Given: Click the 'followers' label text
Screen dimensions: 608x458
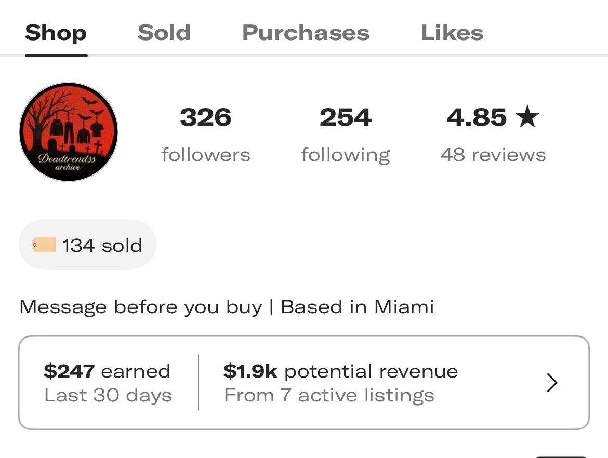Looking at the screenshot, I should (206, 155).
